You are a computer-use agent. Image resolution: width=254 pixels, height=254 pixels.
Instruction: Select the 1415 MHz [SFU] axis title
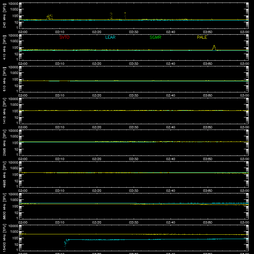[x=4, y=111]
